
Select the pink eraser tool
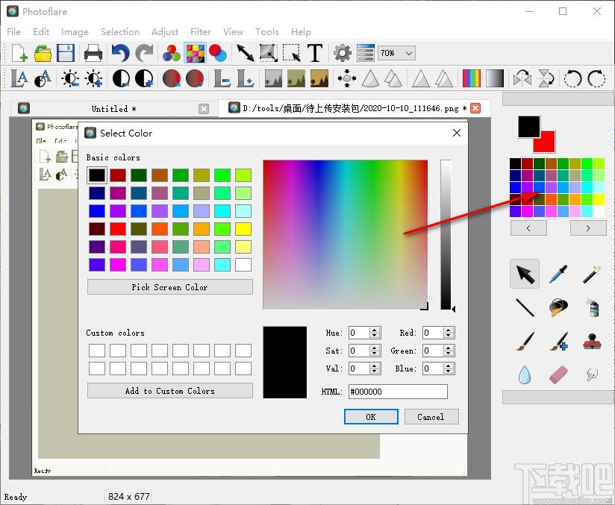pos(558,374)
